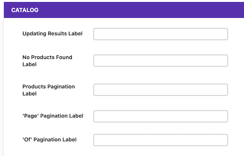Click empty field beside No Products Found
This screenshot has width=244, height=156.
coord(161,61)
